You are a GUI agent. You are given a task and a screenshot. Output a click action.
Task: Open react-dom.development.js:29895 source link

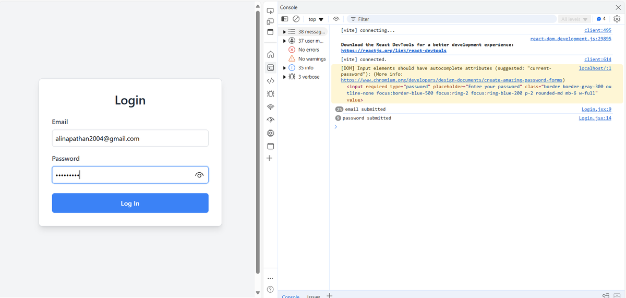coord(571,39)
